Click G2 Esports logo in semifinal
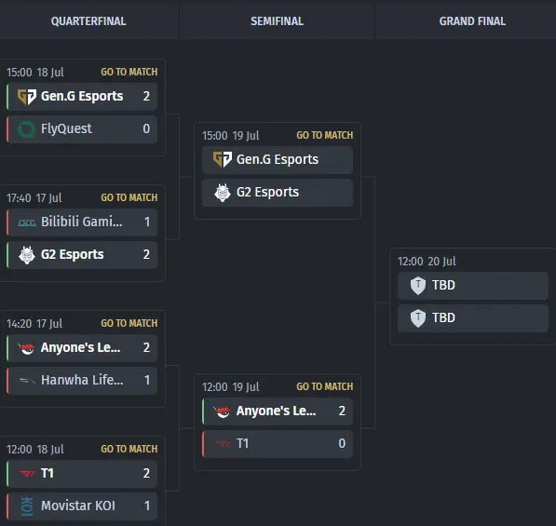Screen dimensions: 556x526 (x=223, y=193)
